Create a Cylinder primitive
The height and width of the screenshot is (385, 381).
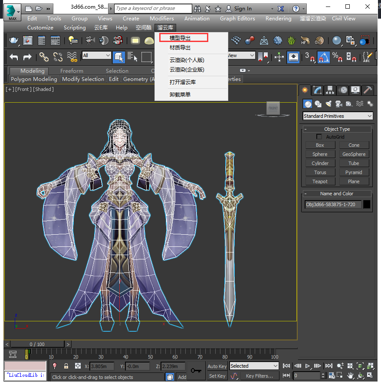point(320,163)
